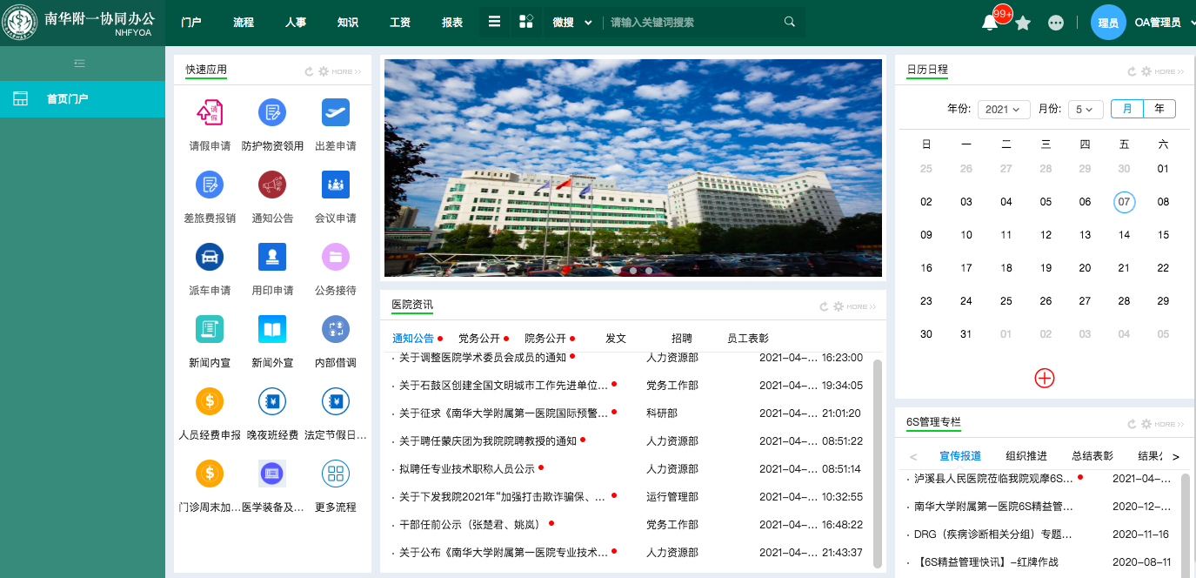Click MORE in 医院资讯 panel

pos(861,306)
